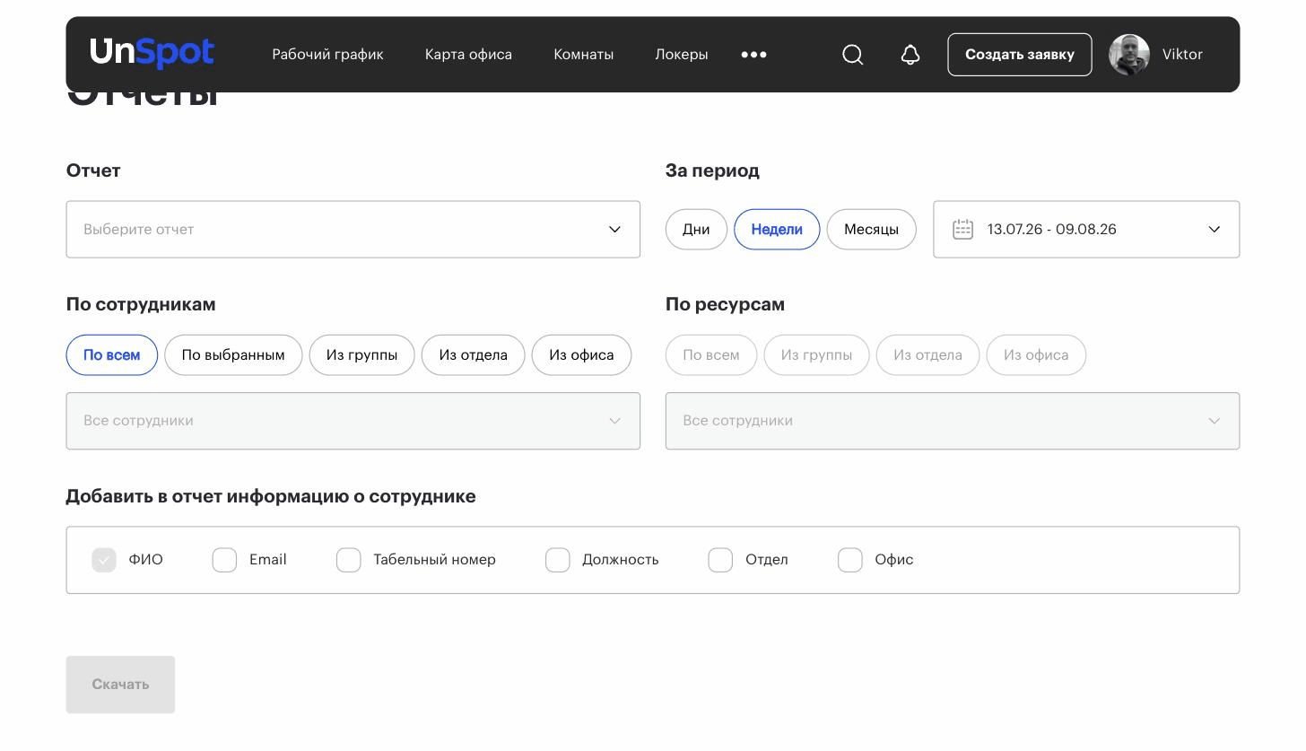1306x751 pixels.
Task: Select Недели period
Action: (x=777, y=230)
